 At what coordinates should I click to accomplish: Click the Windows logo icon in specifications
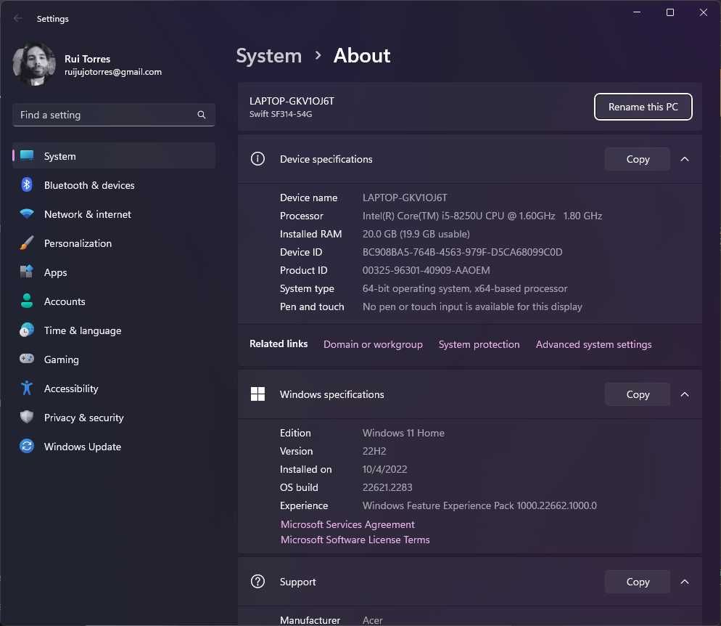(x=257, y=394)
